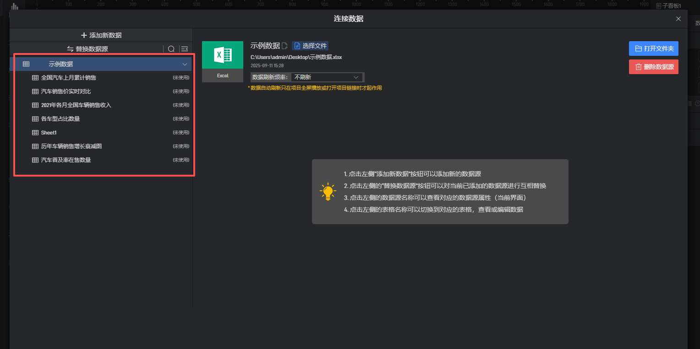Select the 汽车销售价实时对比 table

click(66, 91)
